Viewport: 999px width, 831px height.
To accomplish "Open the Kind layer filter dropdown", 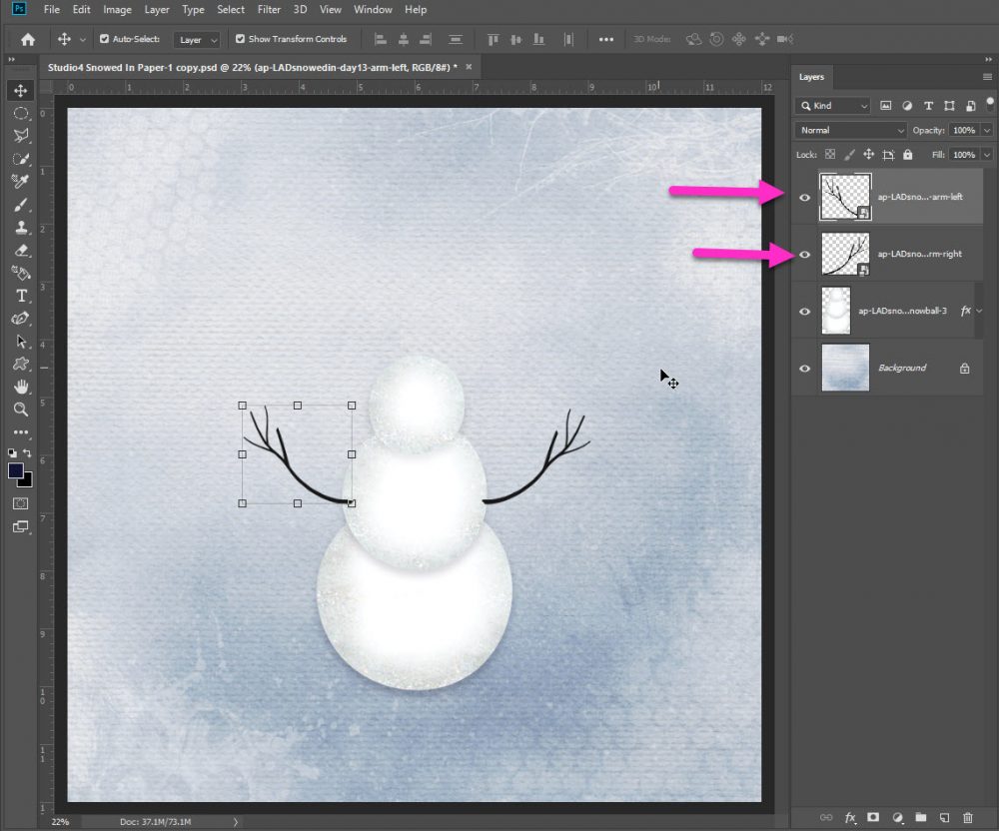I will click(x=834, y=106).
